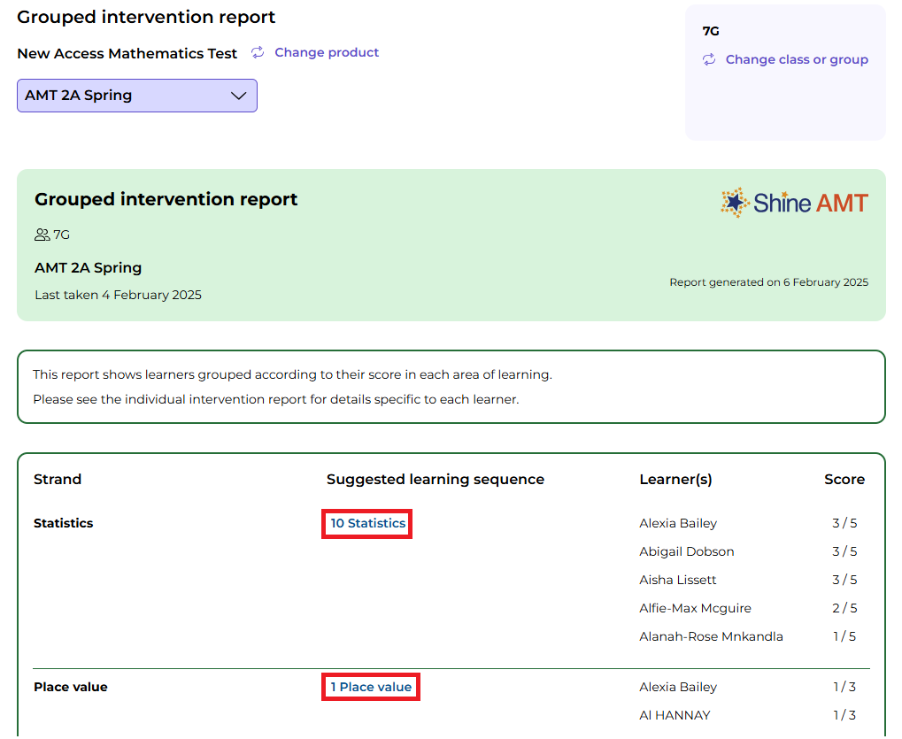Click the Strand column header

pos(58,480)
